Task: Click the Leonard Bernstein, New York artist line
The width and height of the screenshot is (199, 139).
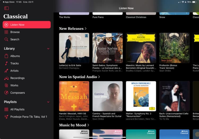Action: tap(141, 119)
